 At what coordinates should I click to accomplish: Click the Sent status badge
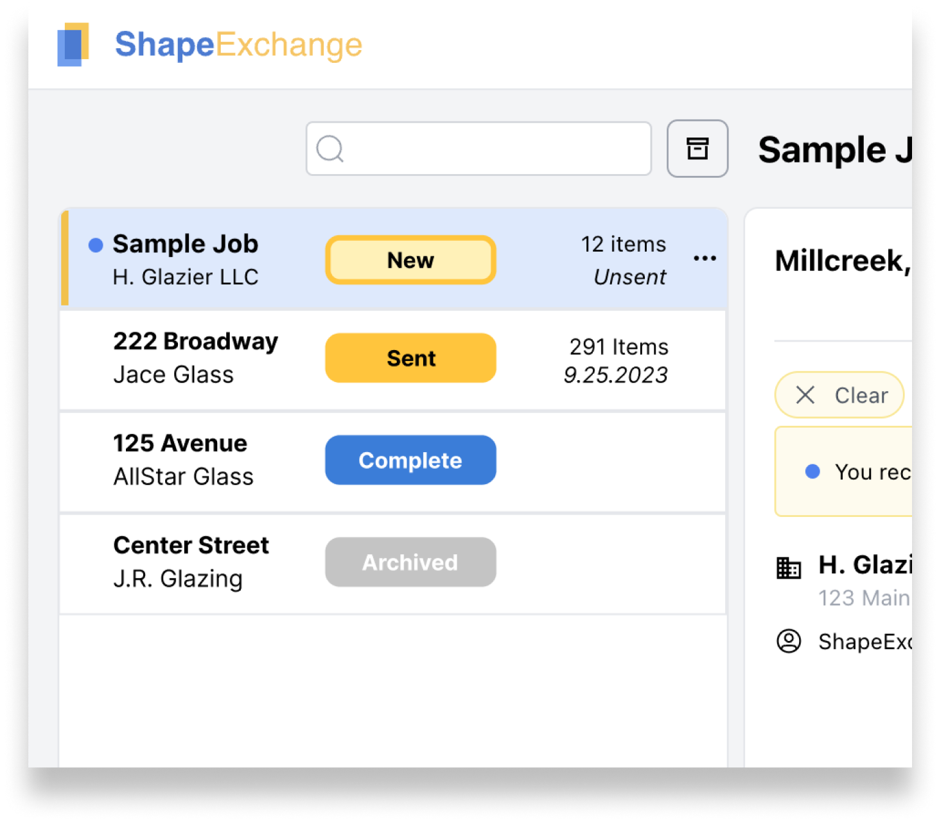[x=410, y=358]
